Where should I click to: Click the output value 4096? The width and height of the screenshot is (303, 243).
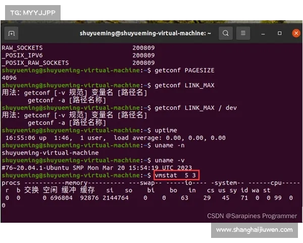click(x=9, y=78)
